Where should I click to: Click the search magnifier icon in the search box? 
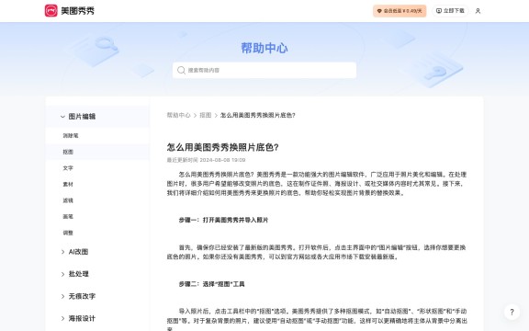point(181,70)
